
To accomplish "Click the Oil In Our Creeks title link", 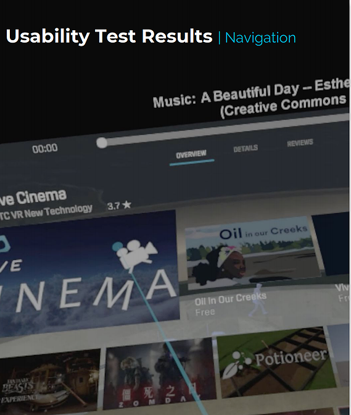I will pyautogui.click(x=230, y=299).
